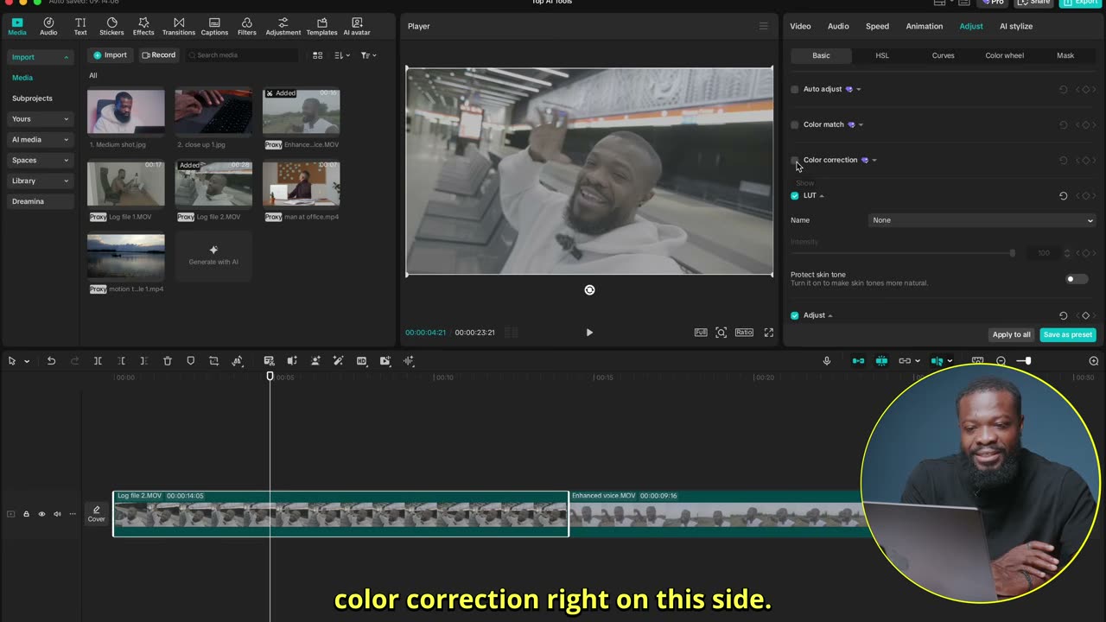The image size is (1106, 622).
Task: Lock the timeline track
Action: (x=26, y=514)
